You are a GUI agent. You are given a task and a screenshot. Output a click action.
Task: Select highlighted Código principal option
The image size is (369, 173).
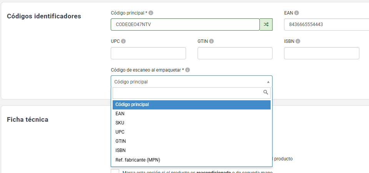coord(132,104)
